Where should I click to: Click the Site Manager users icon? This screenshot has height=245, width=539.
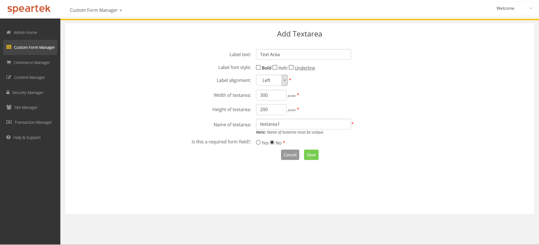(9, 107)
